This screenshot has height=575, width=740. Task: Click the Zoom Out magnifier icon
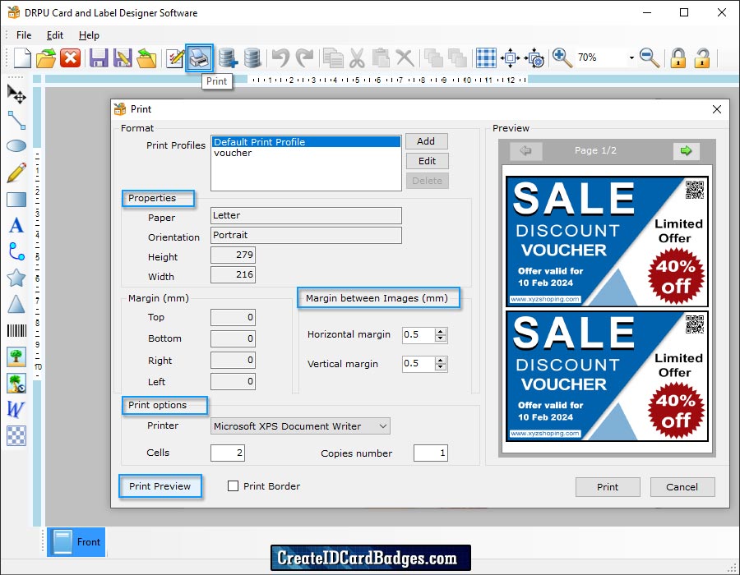click(650, 58)
